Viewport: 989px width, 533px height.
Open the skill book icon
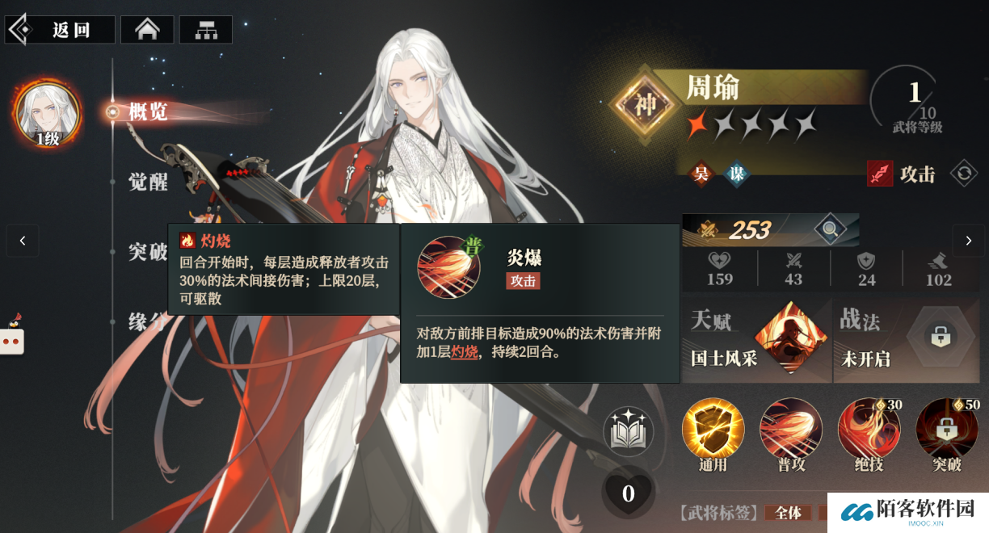[x=629, y=431]
